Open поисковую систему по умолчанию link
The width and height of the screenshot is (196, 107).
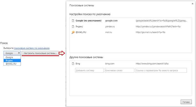[x=32, y=48]
